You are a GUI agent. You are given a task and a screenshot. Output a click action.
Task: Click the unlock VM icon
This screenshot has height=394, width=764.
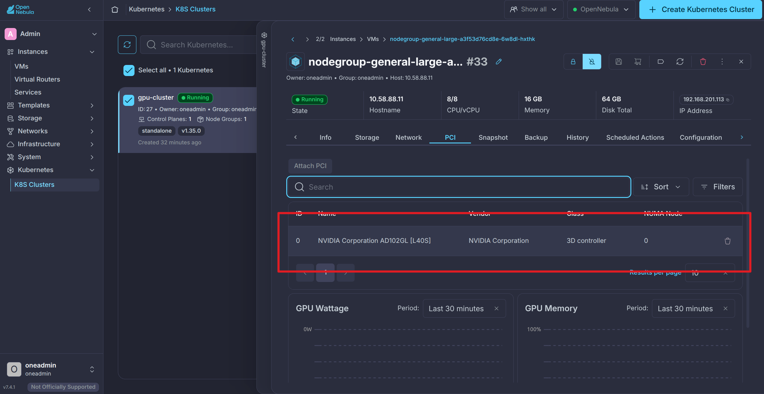pos(592,62)
